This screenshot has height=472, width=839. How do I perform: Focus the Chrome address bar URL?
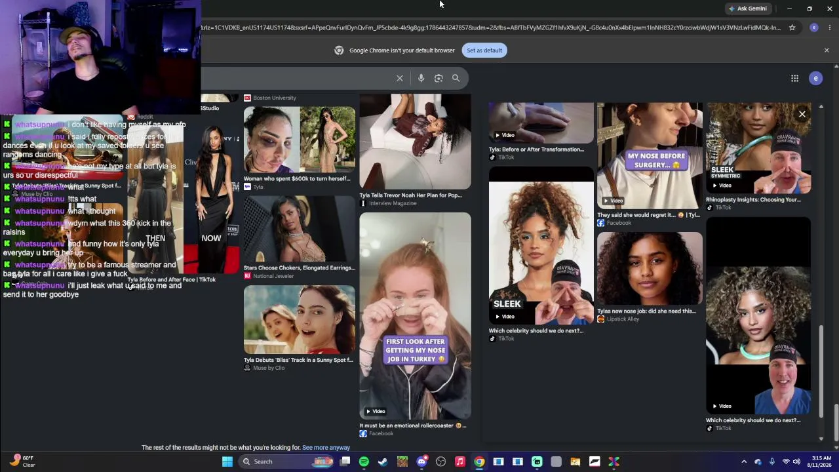pyautogui.click(x=490, y=28)
